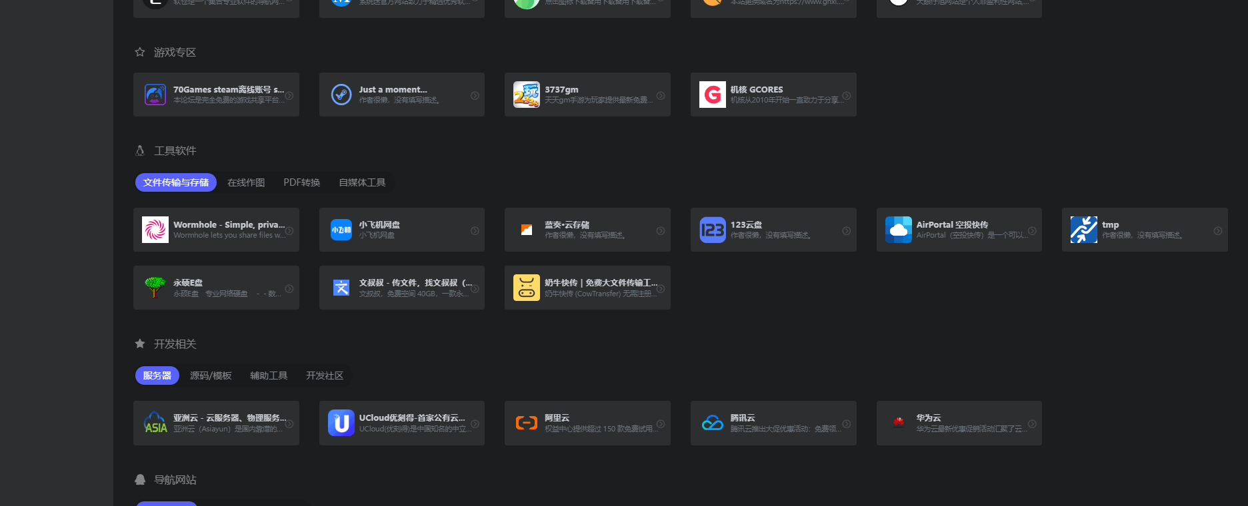Open the 腾讯云 title link

(x=743, y=417)
